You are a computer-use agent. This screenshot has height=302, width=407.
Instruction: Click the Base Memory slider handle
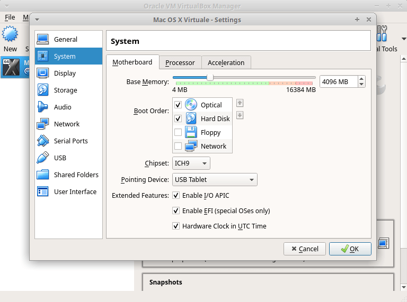(210, 77)
